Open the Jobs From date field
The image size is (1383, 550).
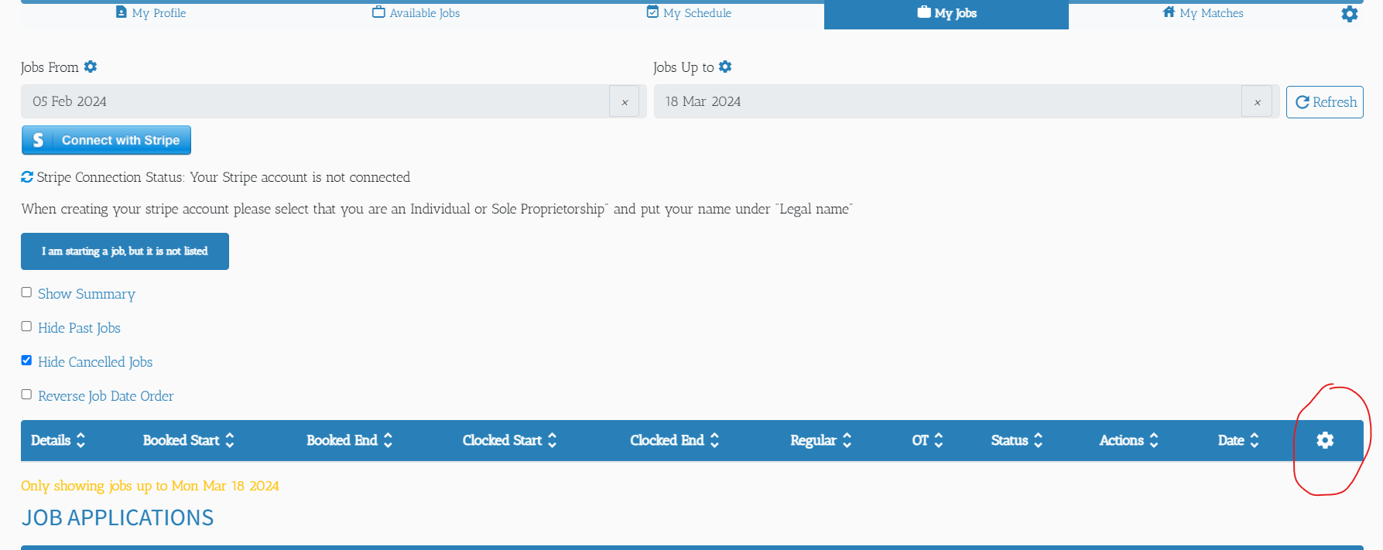pos(315,101)
